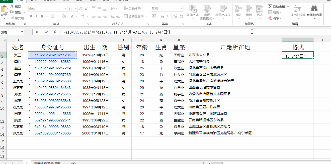The image size is (331, 164).
Task: Select column F header
Action: 142,40
